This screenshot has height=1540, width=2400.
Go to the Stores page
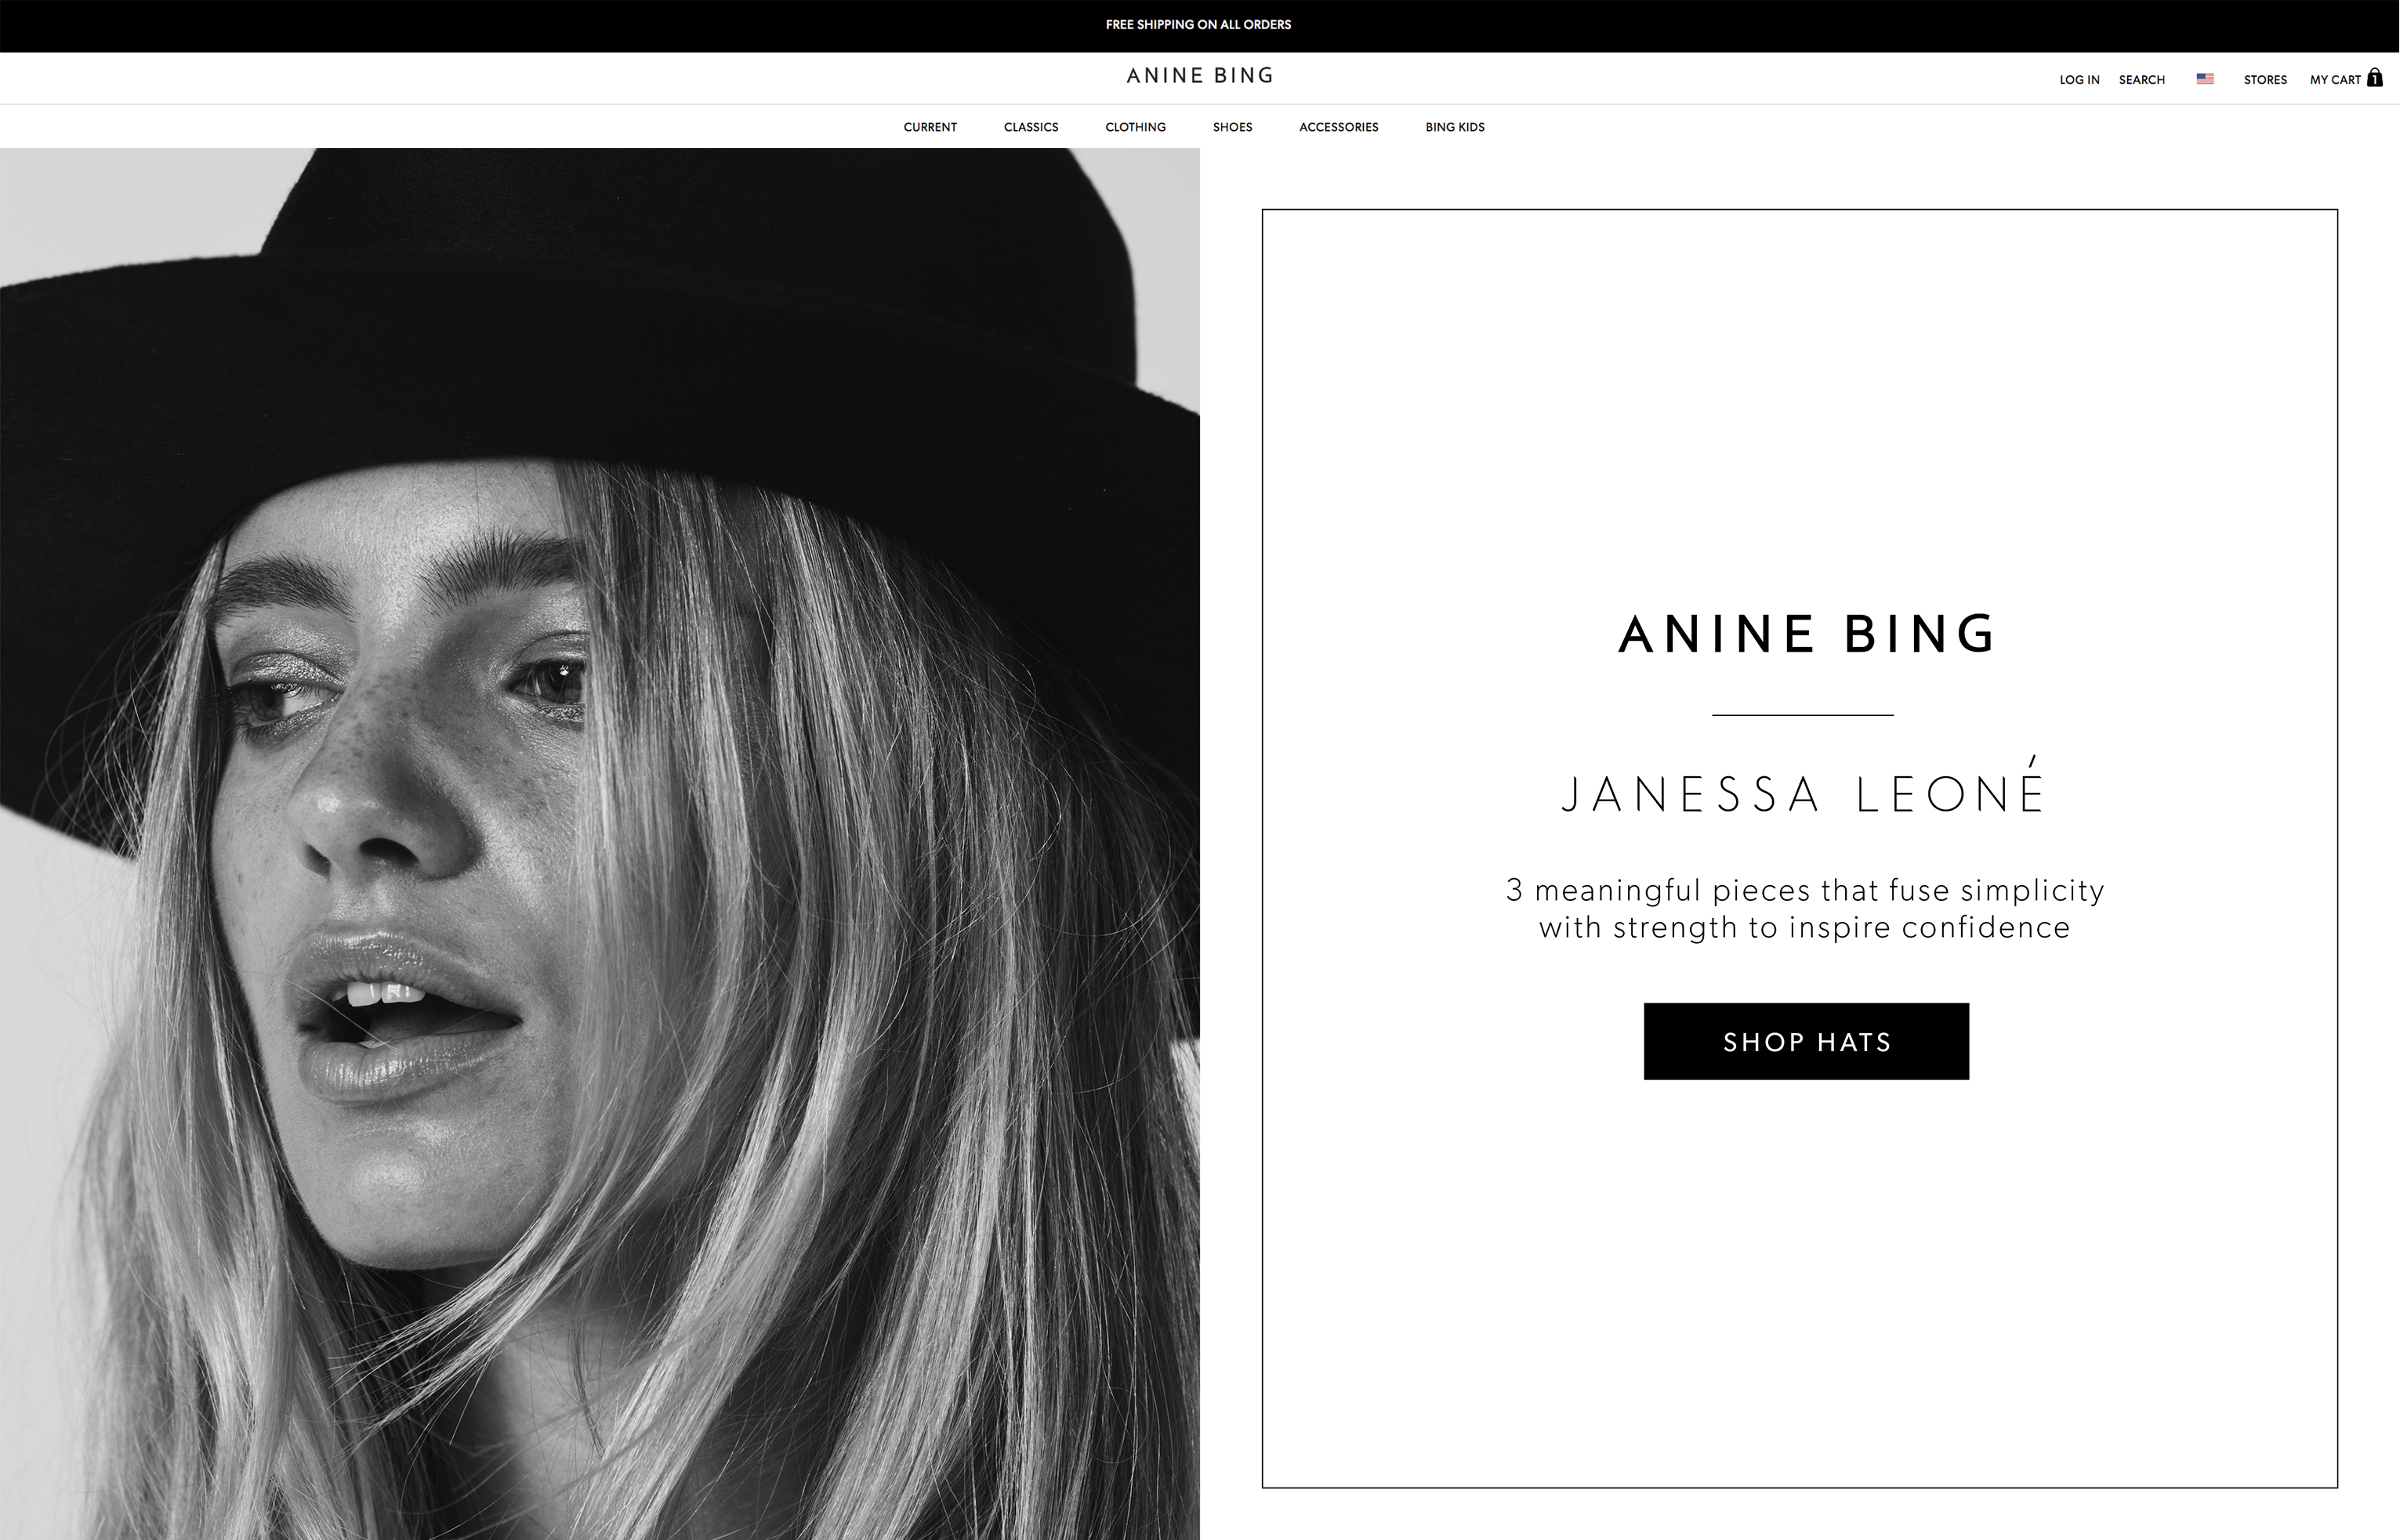(x=2265, y=80)
